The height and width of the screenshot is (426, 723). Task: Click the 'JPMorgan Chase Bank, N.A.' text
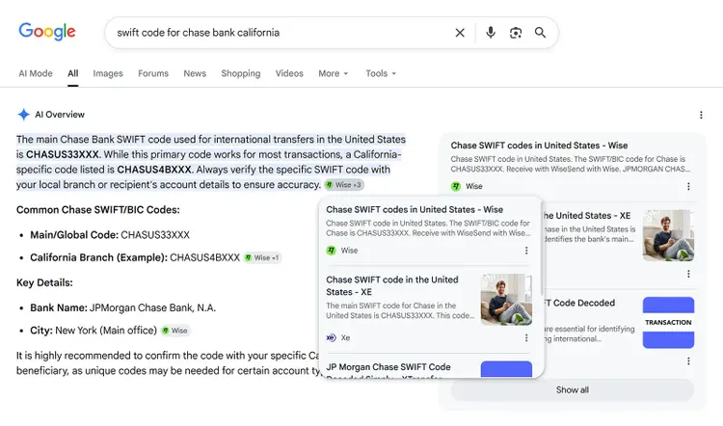pos(152,308)
